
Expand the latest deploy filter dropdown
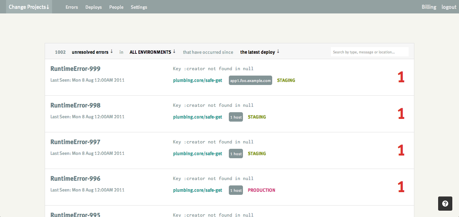260,52
